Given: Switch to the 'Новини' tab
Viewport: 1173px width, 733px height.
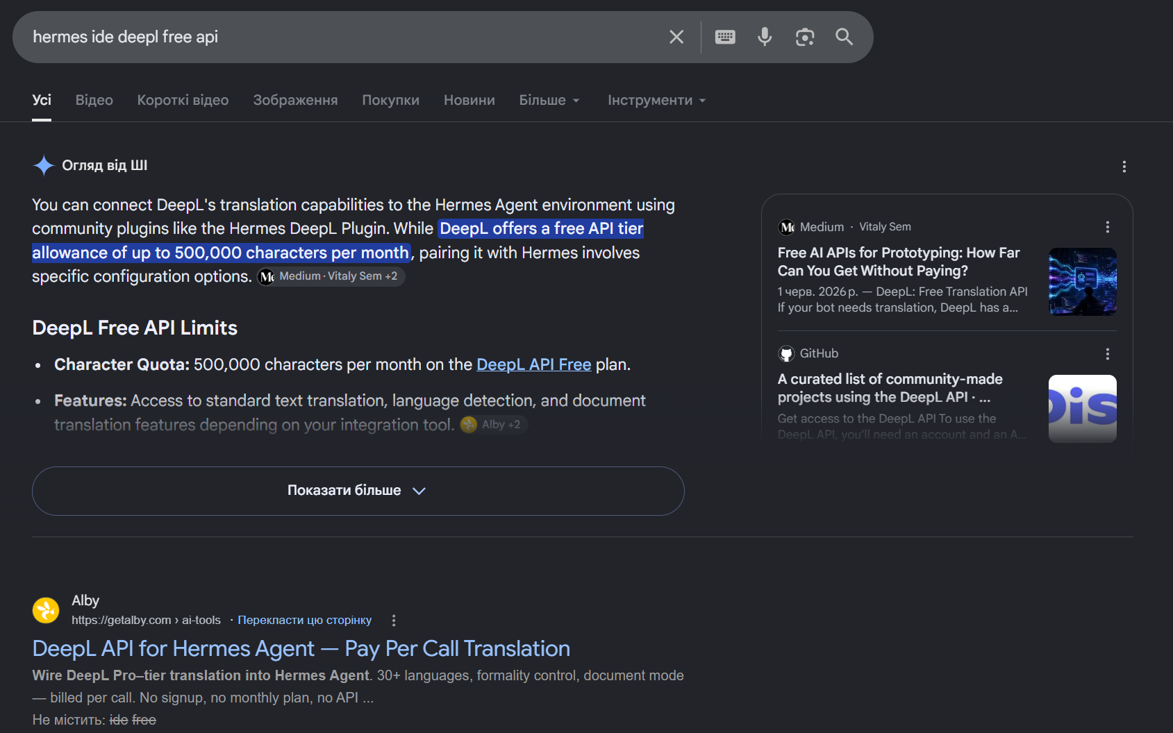Looking at the screenshot, I should pyautogui.click(x=469, y=100).
